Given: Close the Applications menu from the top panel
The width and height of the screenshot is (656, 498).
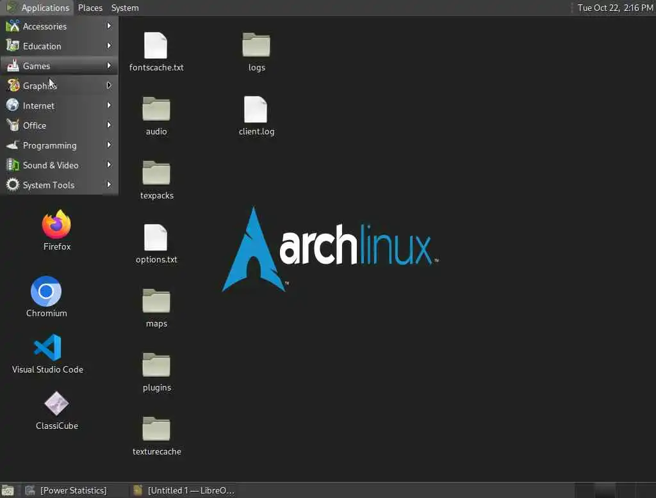Looking at the screenshot, I should (x=38, y=8).
